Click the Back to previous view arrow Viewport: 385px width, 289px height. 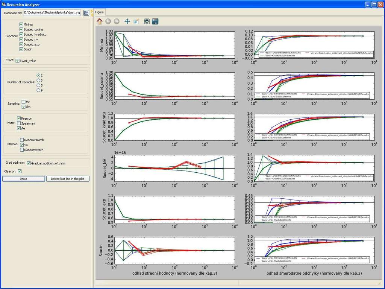pyautogui.click(x=108, y=21)
